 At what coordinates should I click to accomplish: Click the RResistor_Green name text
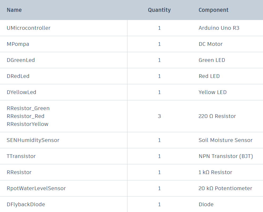(28, 108)
